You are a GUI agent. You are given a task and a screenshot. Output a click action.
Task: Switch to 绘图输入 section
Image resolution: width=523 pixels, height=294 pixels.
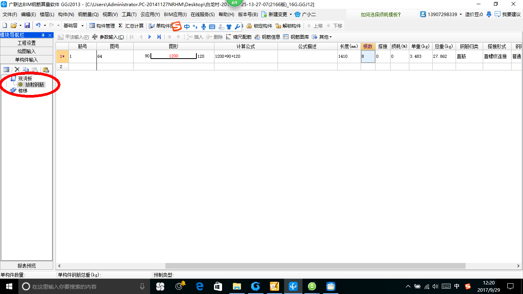tap(26, 51)
